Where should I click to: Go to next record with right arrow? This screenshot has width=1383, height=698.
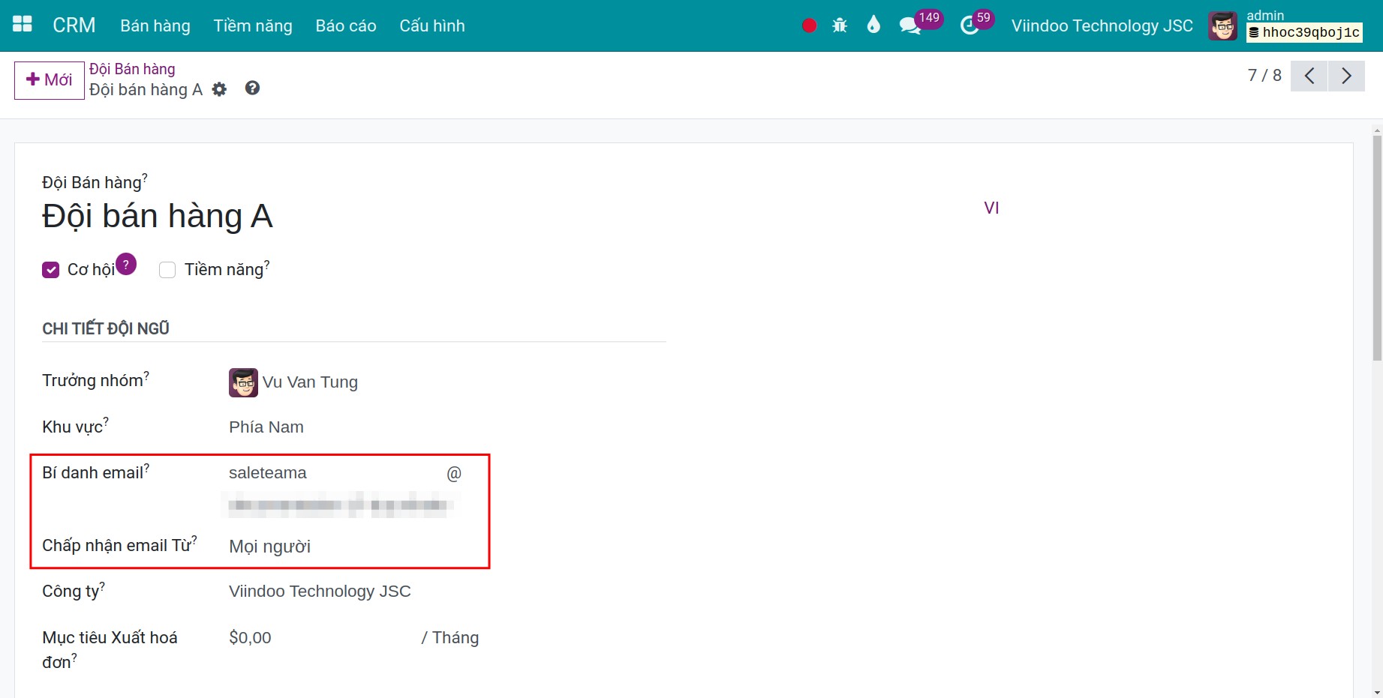click(x=1346, y=76)
